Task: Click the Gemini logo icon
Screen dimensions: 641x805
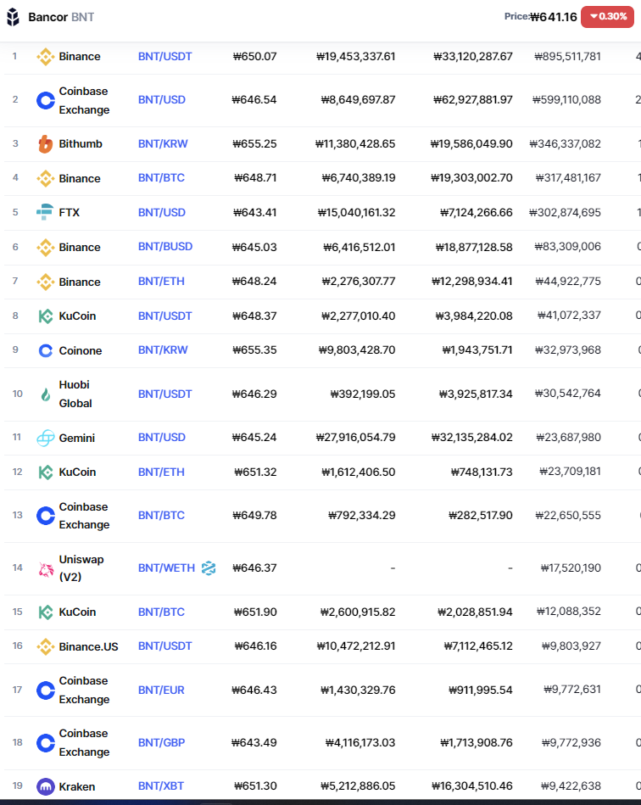Action: (46, 438)
